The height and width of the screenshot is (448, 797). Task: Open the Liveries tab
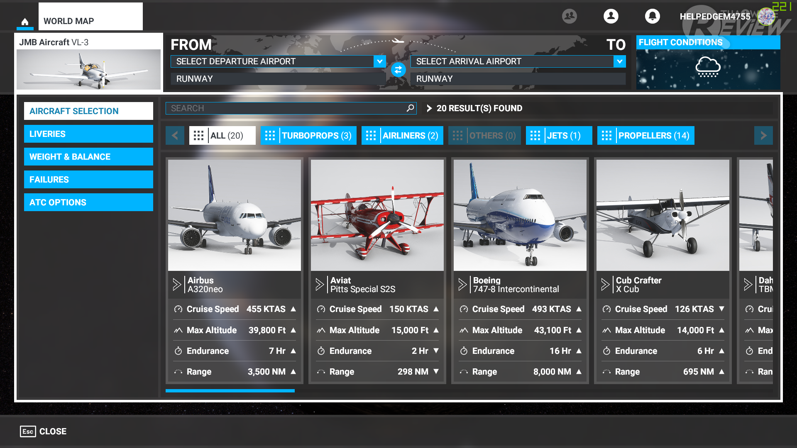[x=88, y=134]
